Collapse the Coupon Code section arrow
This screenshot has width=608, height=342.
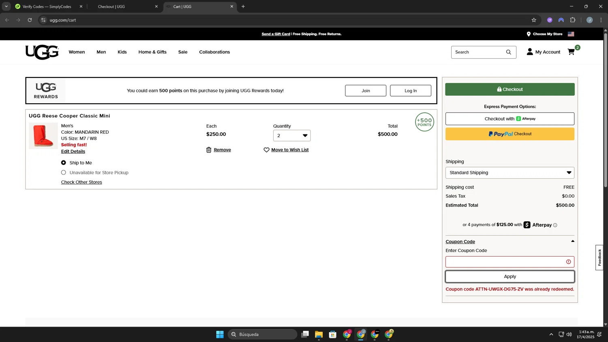(573, 242)
